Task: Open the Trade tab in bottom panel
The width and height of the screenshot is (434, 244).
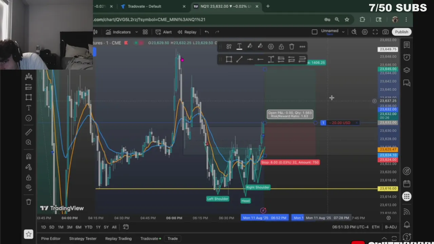Action: click(173, 239)
